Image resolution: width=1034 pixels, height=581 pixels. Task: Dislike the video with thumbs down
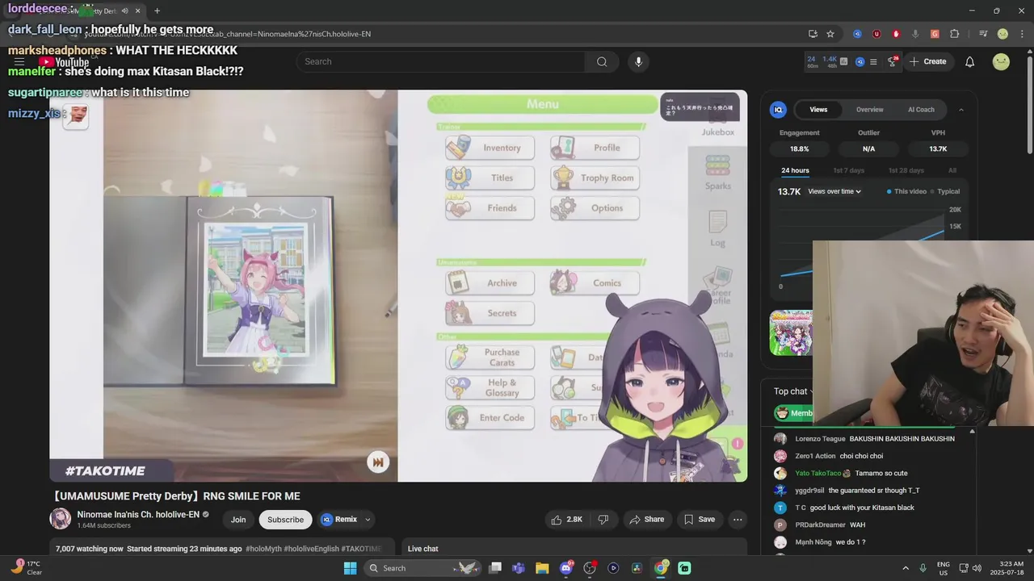point(603,520)
